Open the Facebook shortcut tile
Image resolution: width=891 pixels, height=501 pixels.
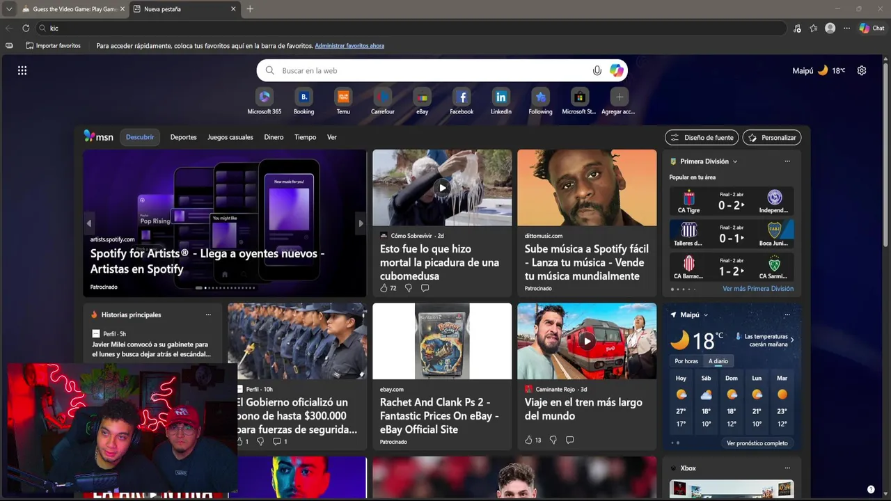(462, 102)
